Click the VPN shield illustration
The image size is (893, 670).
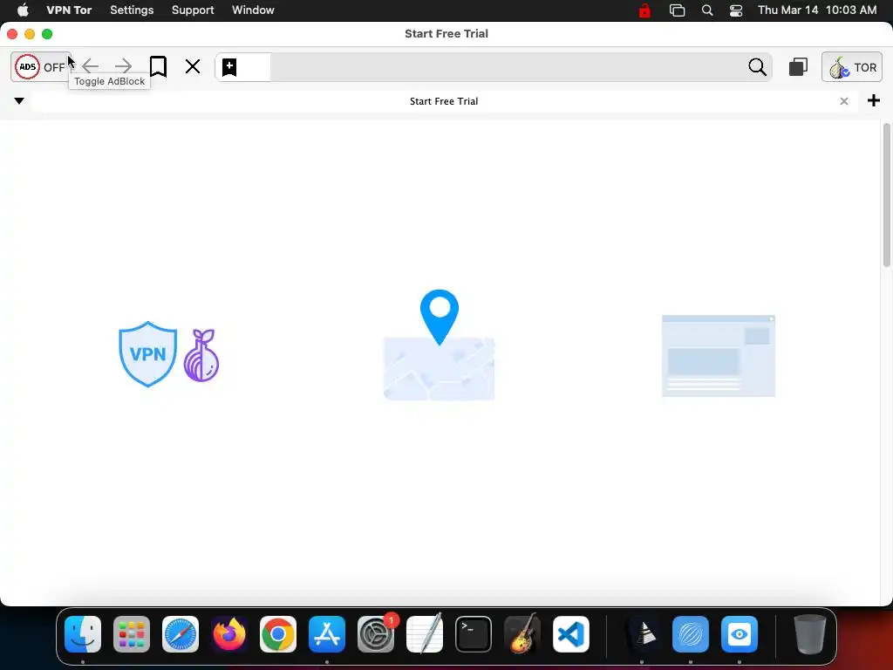tap(147, 354)
